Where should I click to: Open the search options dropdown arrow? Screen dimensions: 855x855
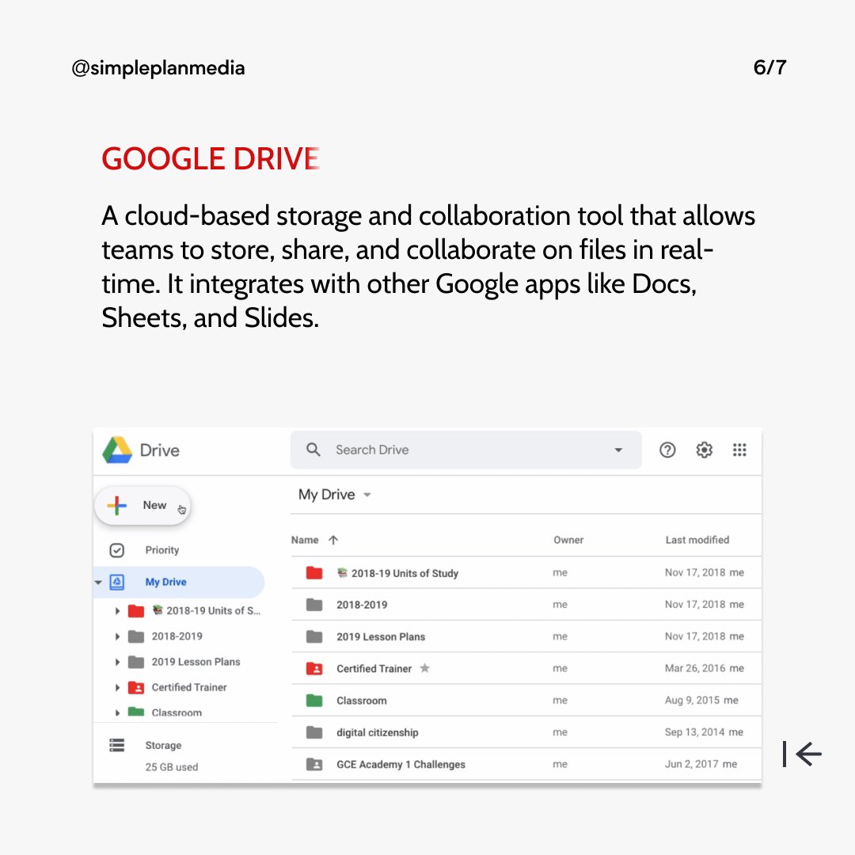click(618, 450)
